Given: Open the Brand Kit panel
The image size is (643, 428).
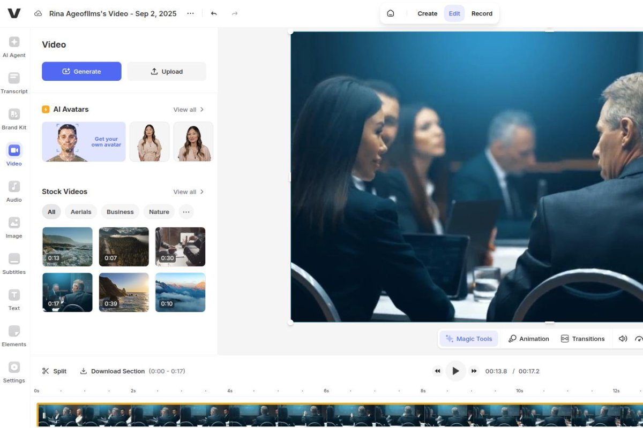Looking at the screenshot, I should click(x=13, y=120).
